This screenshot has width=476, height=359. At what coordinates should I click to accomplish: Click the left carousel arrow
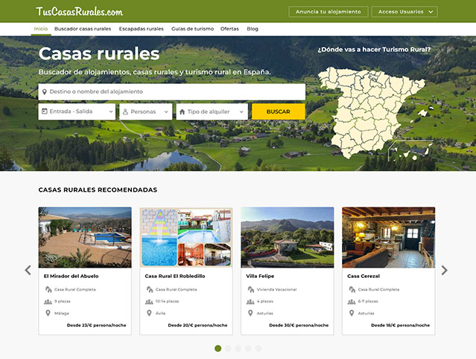(28, 271)
